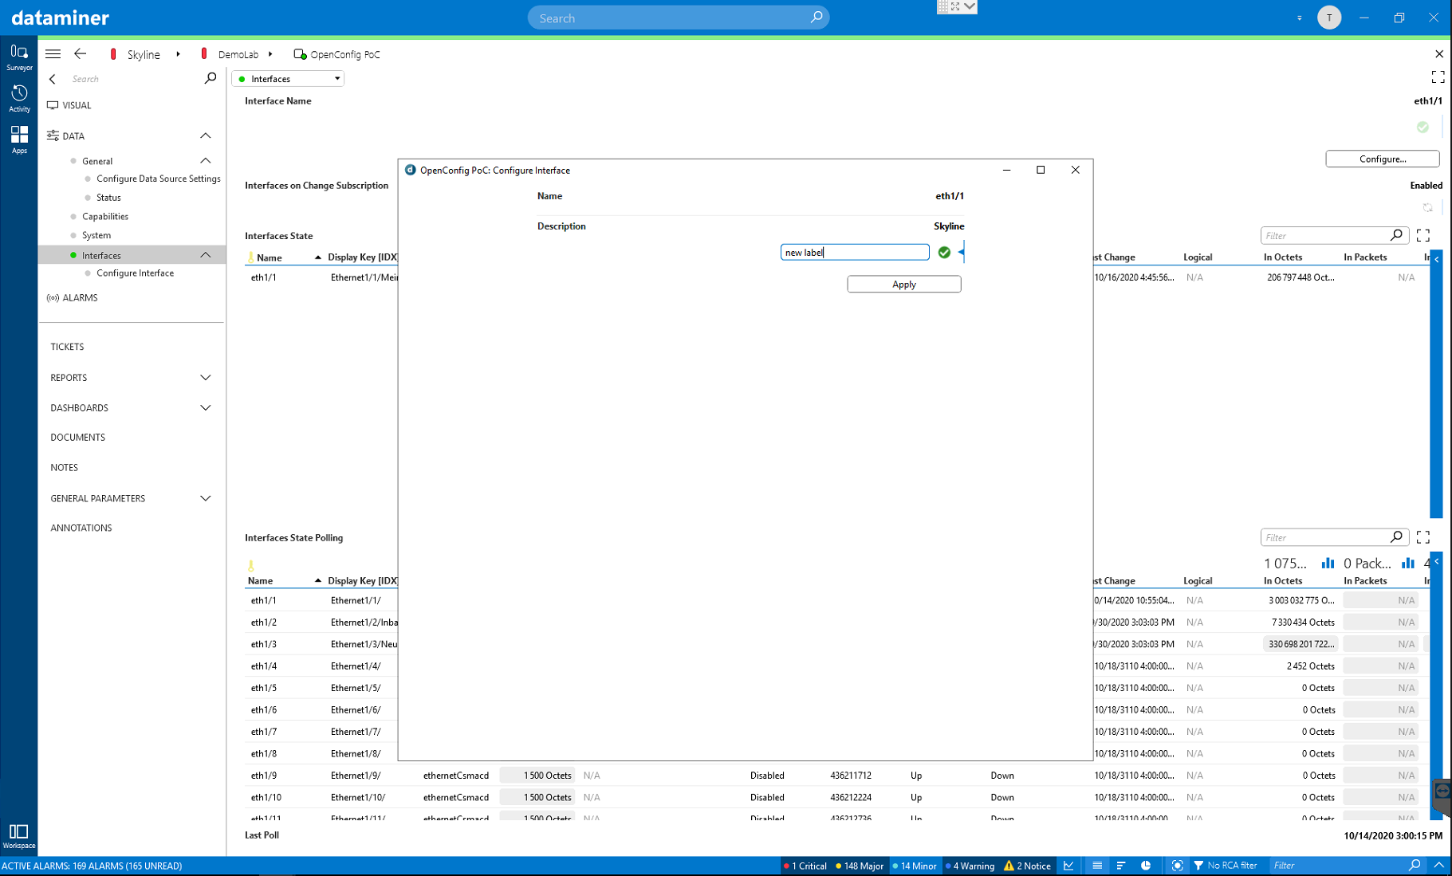Viewport: 1452px width, 876px height.
Task: Click the top Search bar field
Action: [678, 18]
